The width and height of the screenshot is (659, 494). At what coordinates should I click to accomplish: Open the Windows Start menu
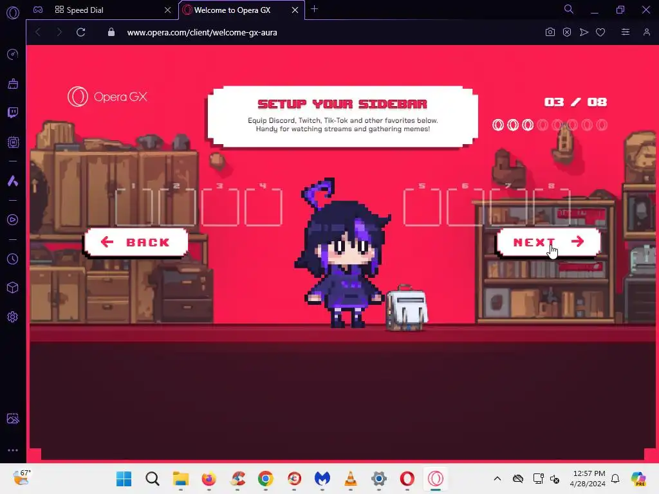click(124, 479)
